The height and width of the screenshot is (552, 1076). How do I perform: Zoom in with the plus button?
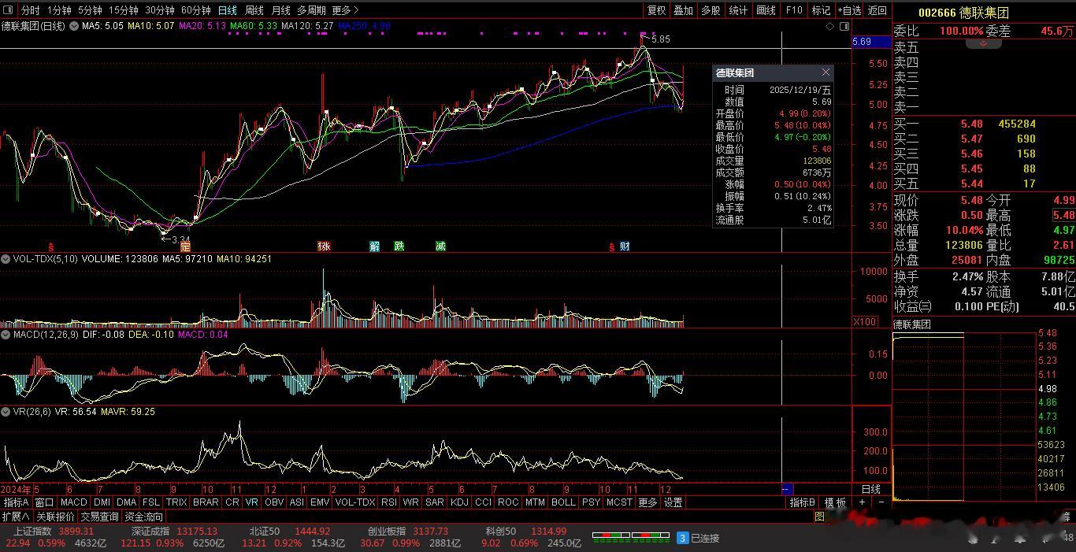tap(863, 502)
